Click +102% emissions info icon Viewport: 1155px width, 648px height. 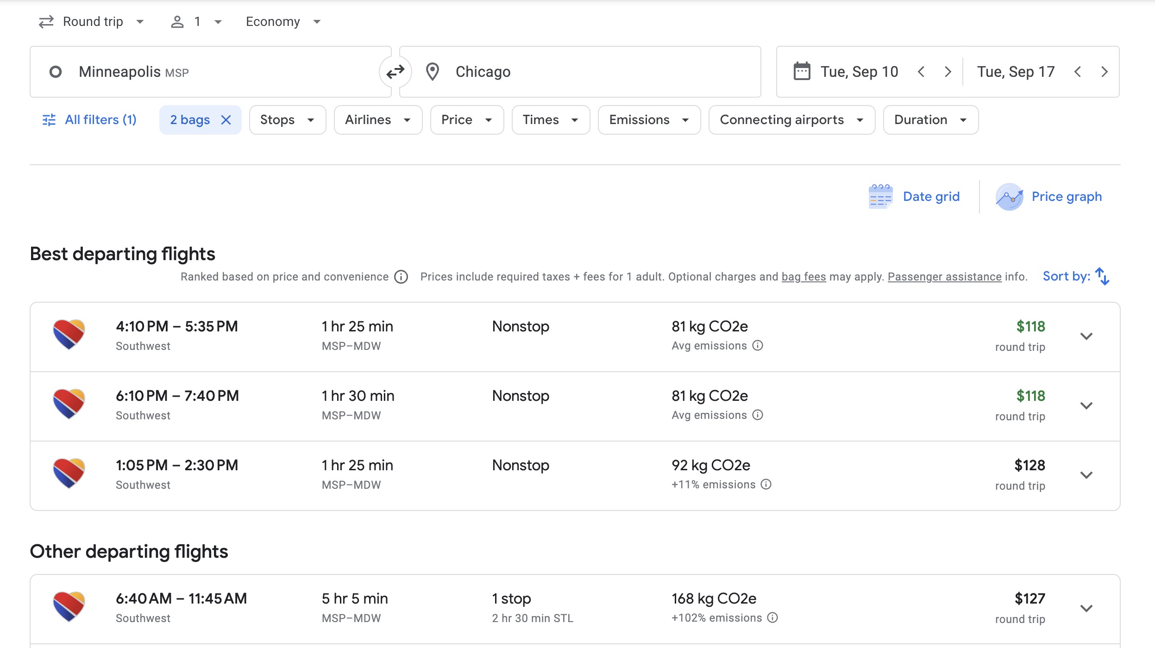point(772,618)
